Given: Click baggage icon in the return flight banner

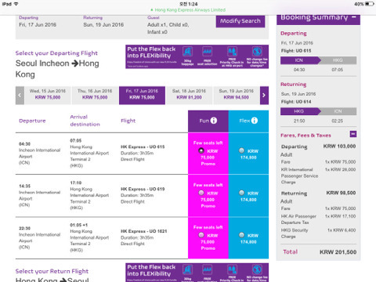Looking at the screenshot, I should tap(187, 269).
